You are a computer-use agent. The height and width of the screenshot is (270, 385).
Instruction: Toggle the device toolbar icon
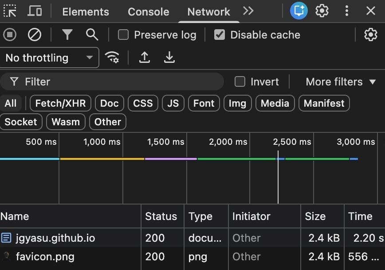35,10
